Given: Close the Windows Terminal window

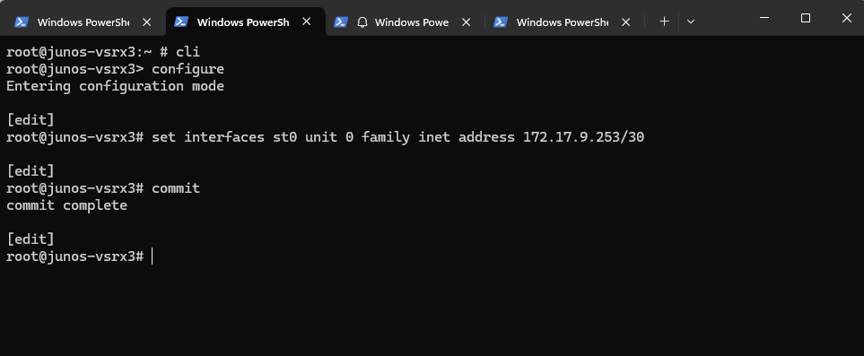Looking at the screenshot, I should pyautogui.click(x=847, y=18).
